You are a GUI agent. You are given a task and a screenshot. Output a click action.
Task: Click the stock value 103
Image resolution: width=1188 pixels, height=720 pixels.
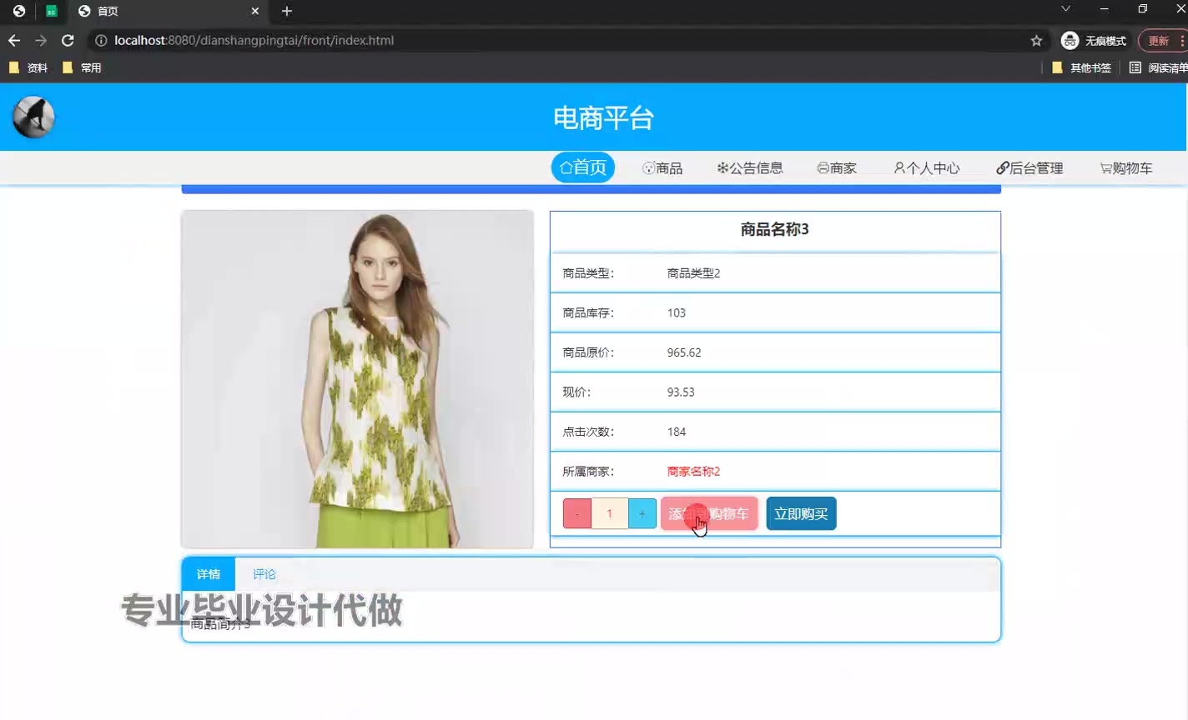pyautogui.click(x=677, y=313)
